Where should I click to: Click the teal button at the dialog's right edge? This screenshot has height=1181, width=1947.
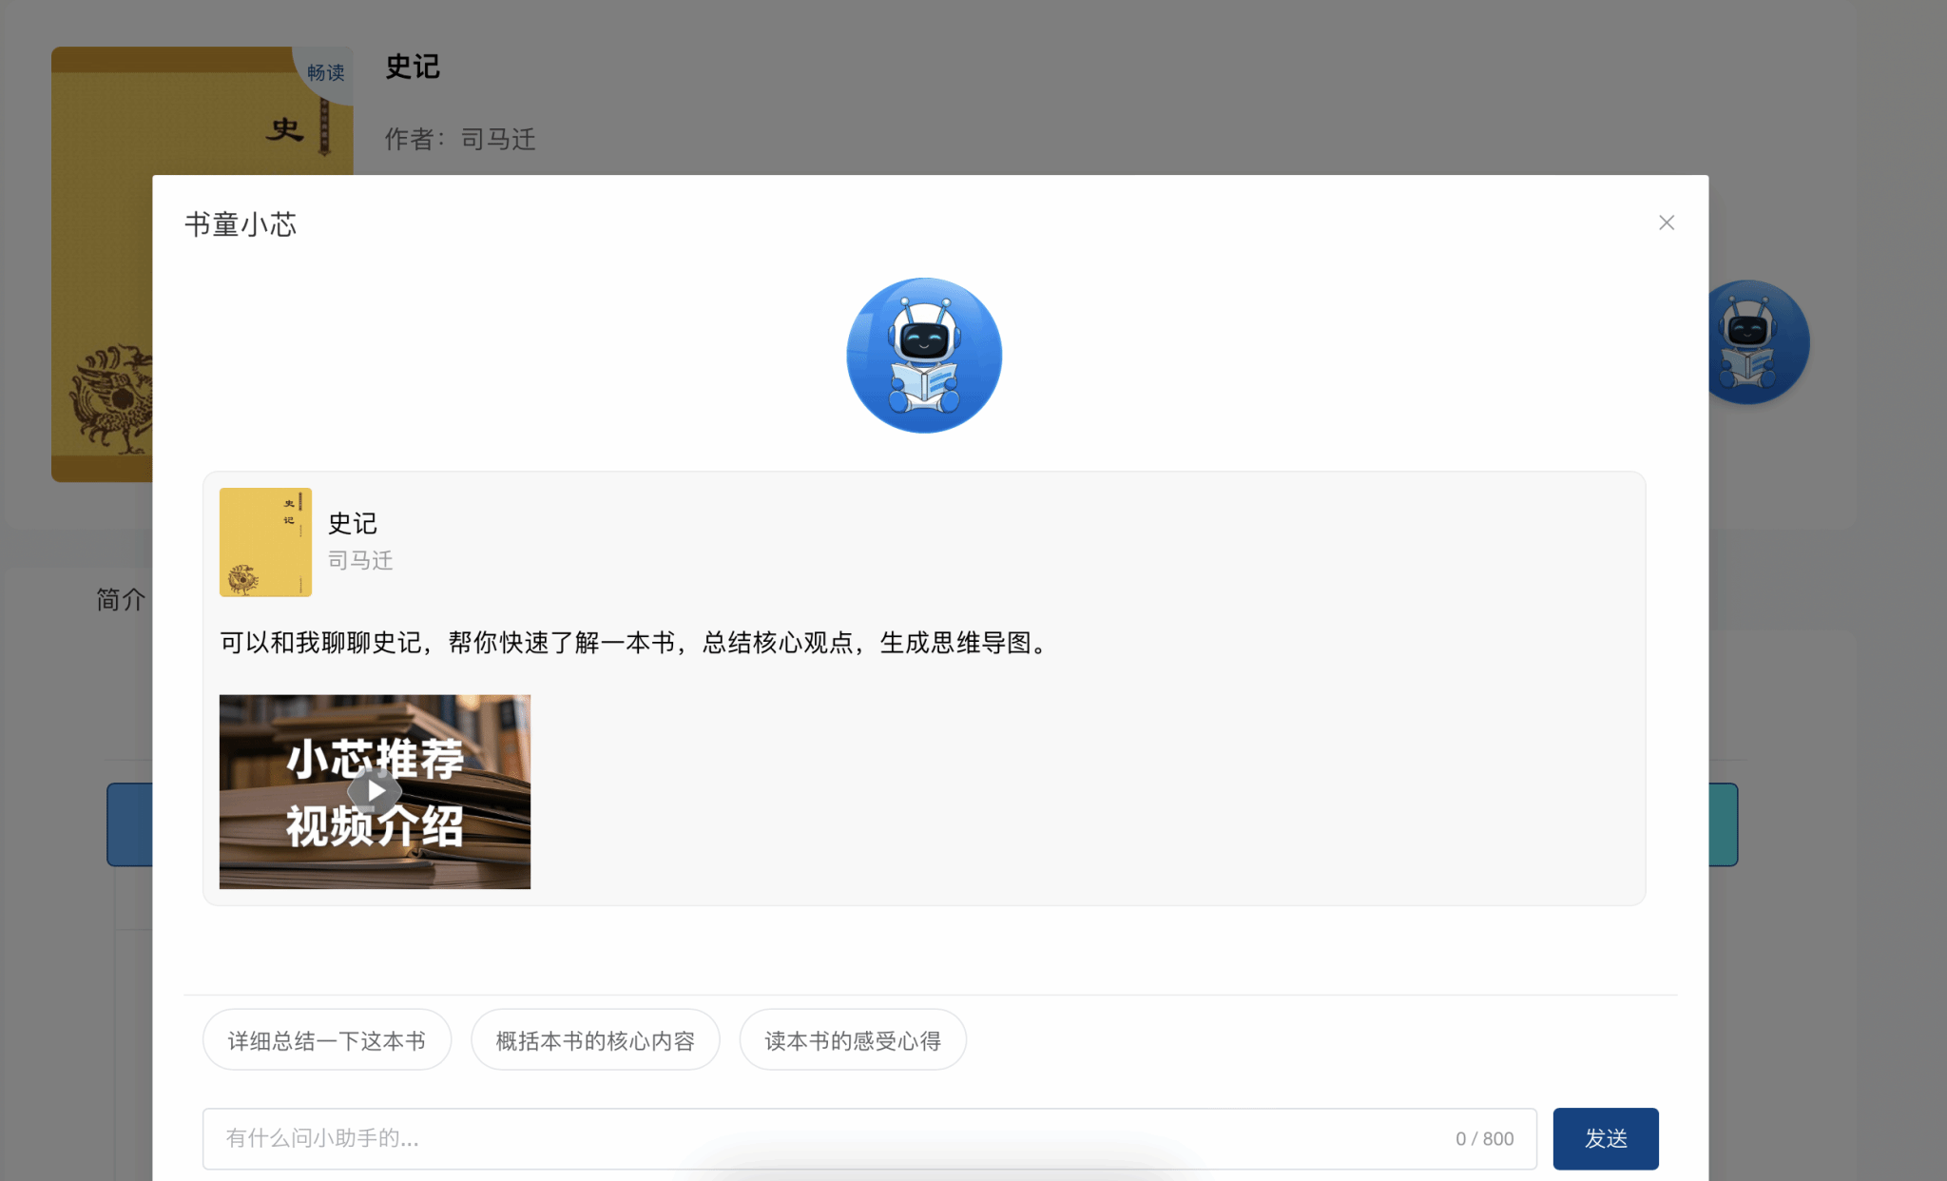tap(1723, 823)
